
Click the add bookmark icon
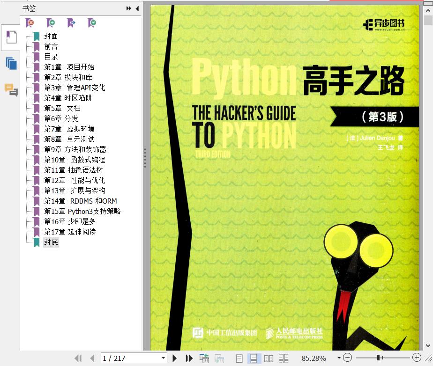51,22
